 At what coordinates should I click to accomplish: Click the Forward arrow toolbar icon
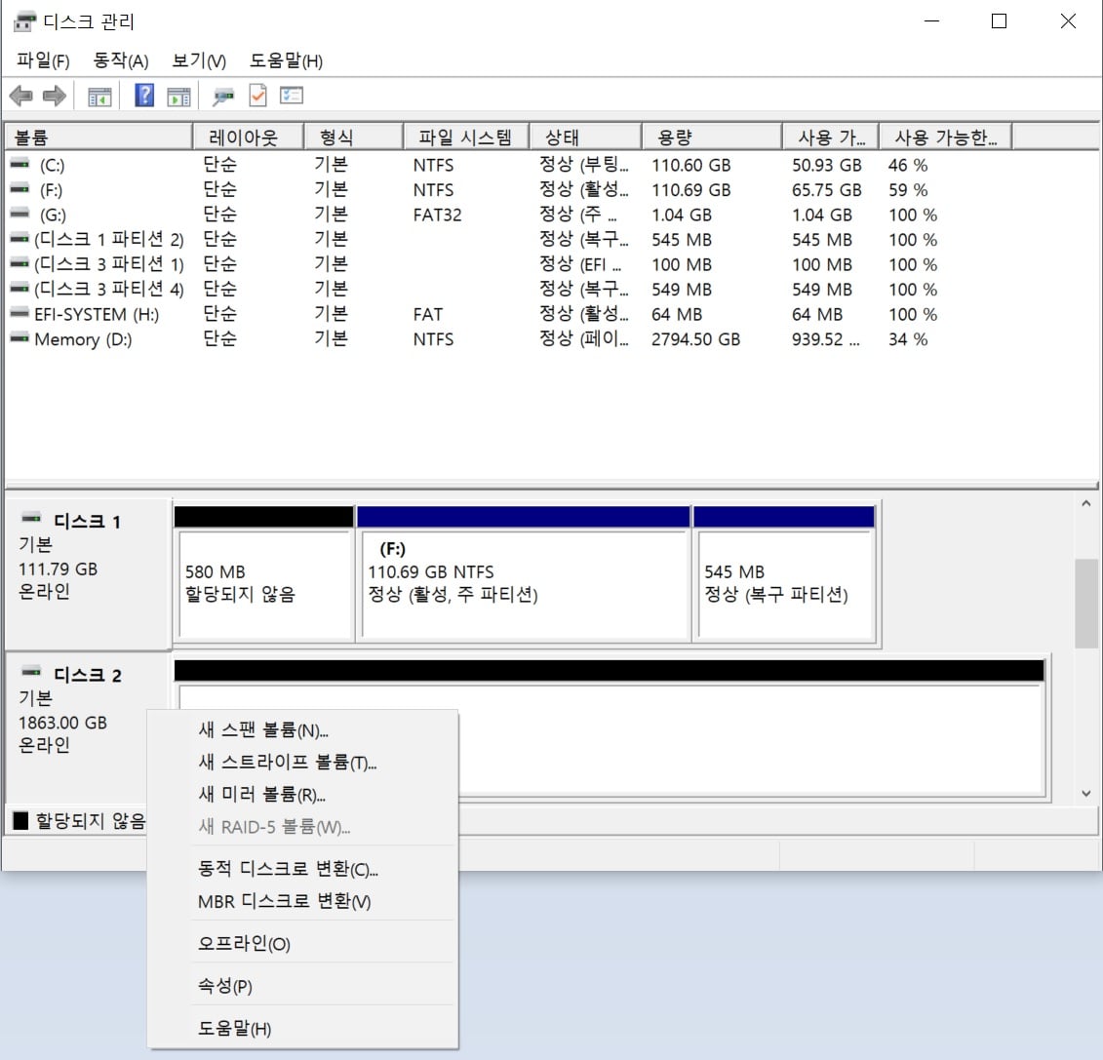click(55, 96)
